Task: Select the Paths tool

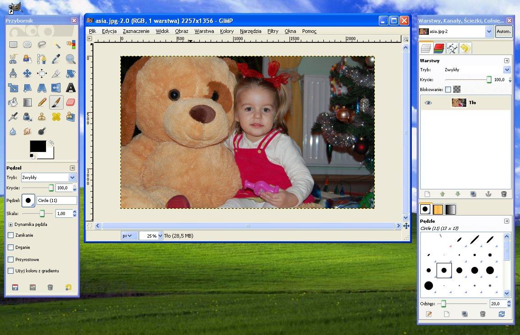Action: (42, 59)
